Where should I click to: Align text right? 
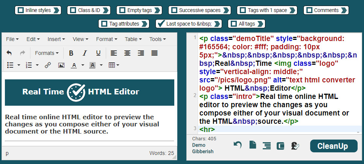141,53
